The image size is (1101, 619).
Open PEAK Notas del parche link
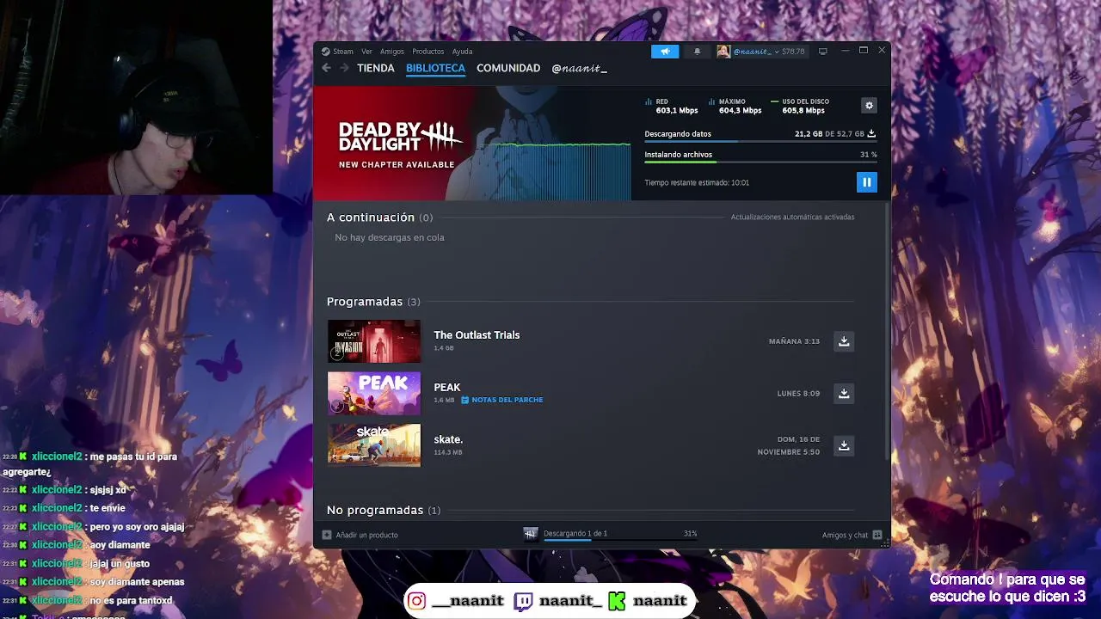pyautogui.click(x=501, y=400)
